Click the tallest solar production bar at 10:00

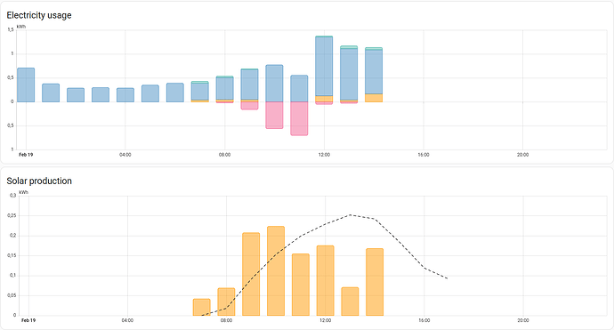click(x=276, y=271)
